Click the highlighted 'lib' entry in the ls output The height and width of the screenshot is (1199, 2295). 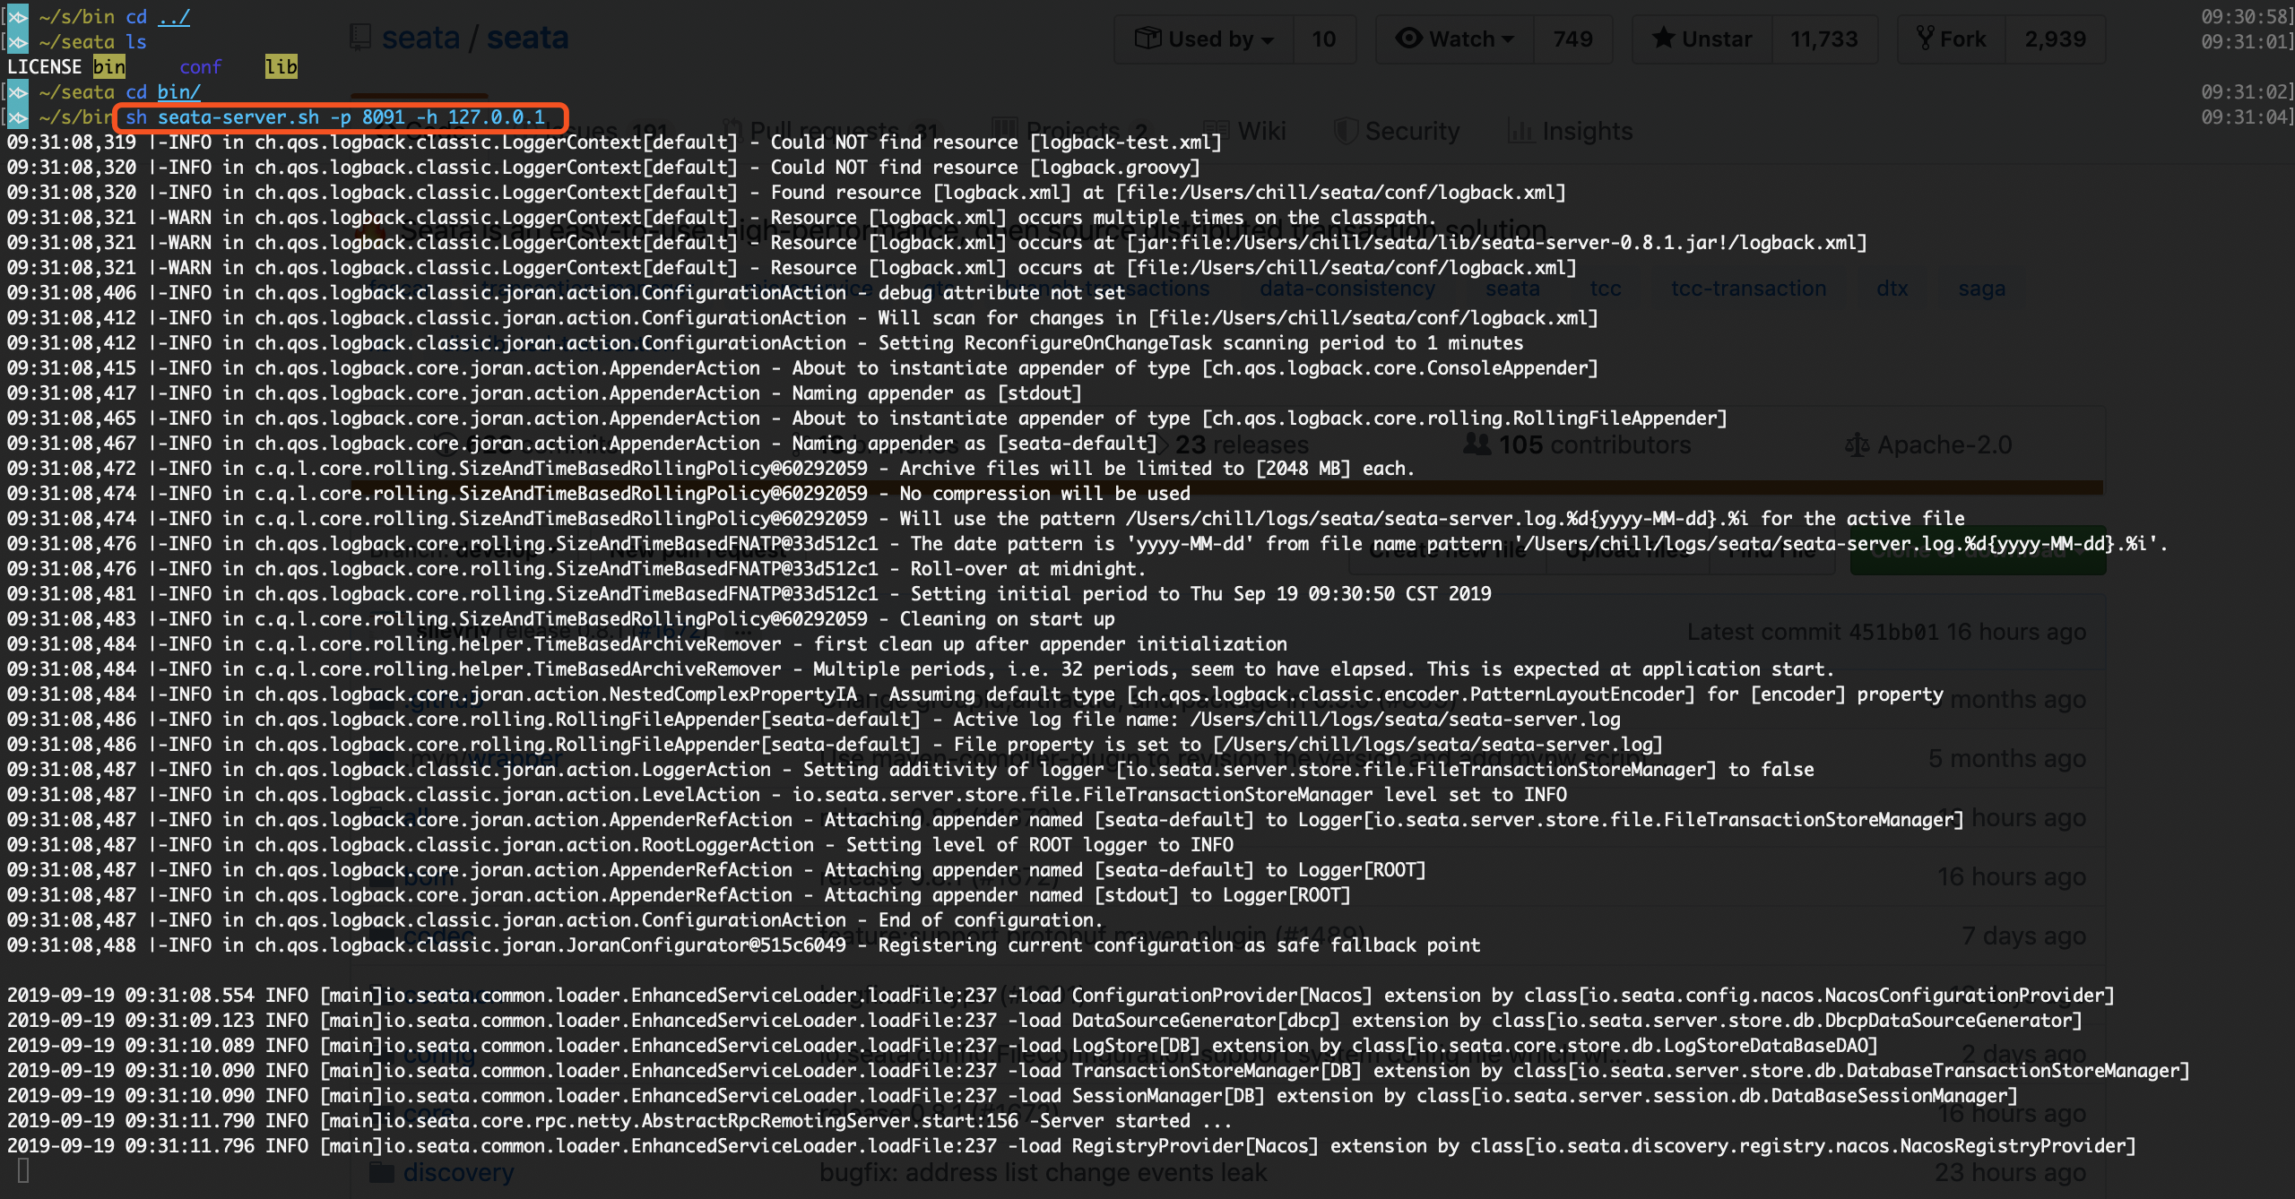(x=281, y=67)
